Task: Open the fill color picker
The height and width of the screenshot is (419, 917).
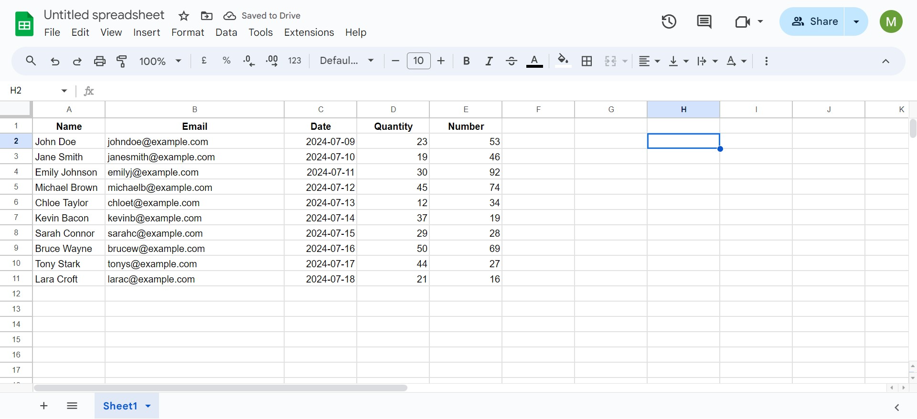Action: (x=563, y=61)
